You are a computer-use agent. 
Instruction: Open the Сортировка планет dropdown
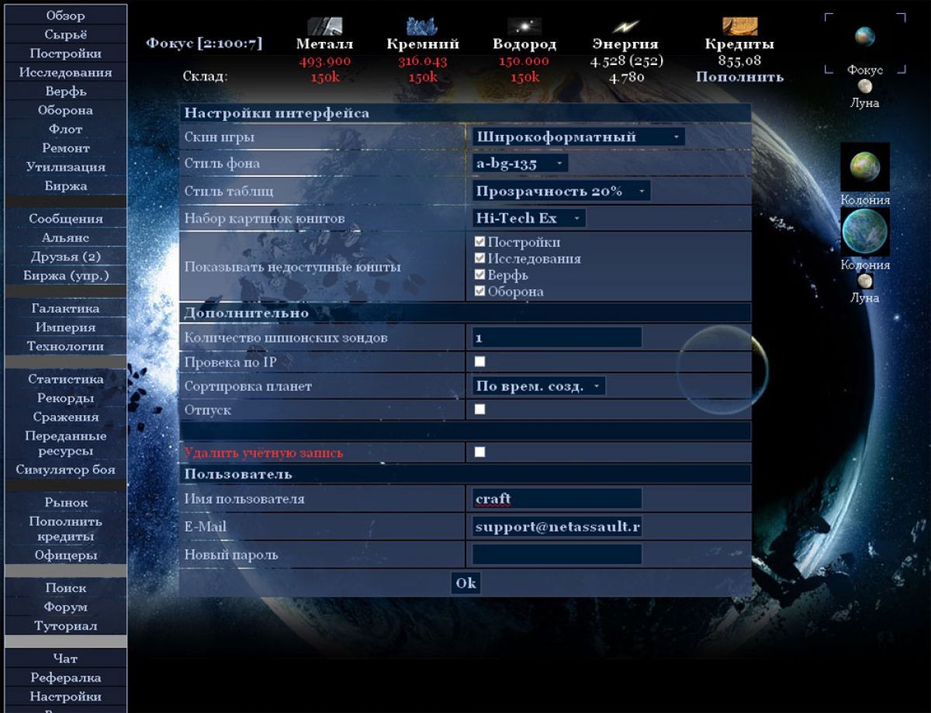pos(538,386)
